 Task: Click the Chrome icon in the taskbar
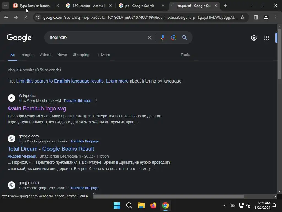pos(166,205)
